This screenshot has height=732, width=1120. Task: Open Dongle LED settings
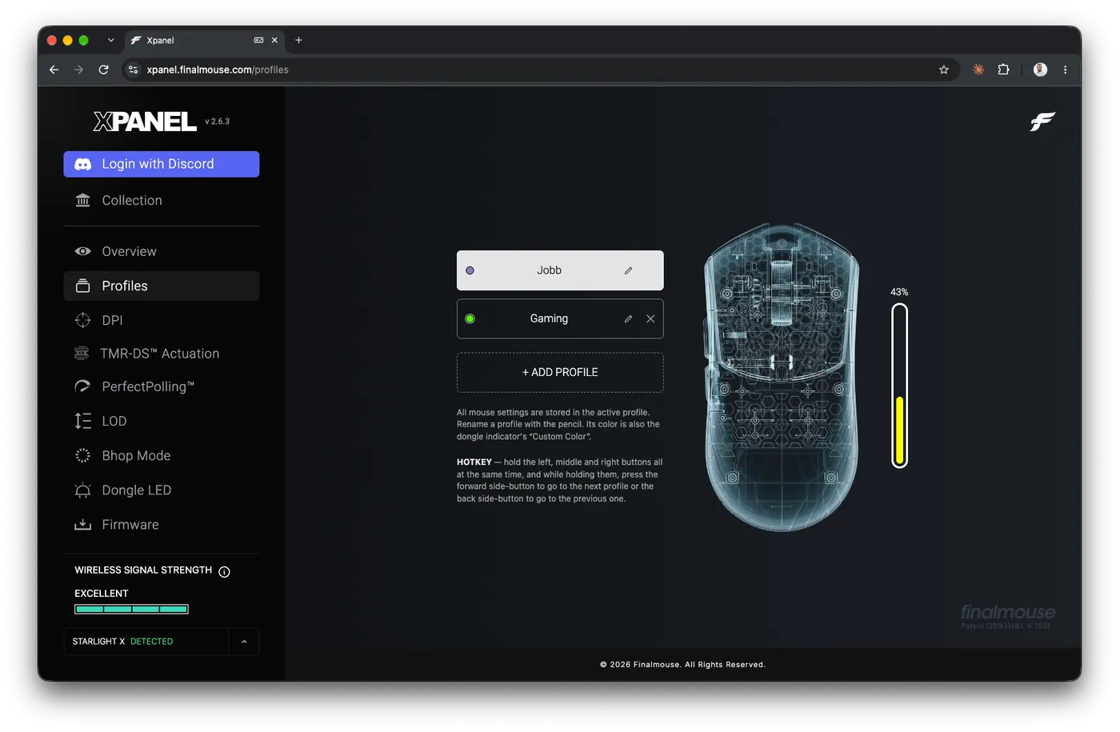pos(162,490)
